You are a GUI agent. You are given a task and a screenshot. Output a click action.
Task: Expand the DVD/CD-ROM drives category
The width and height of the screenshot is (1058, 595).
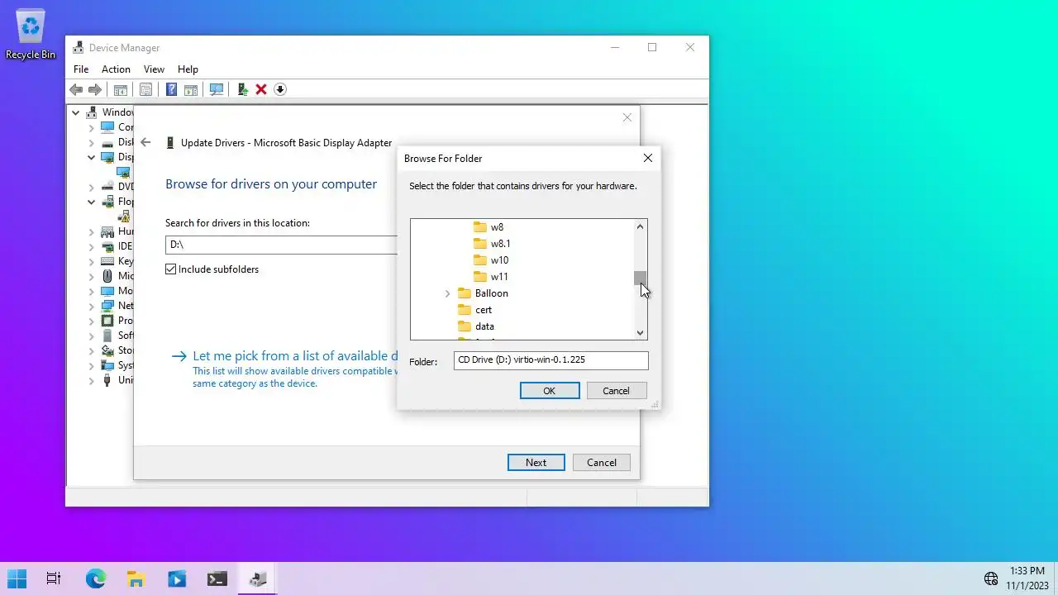point(92,187)
